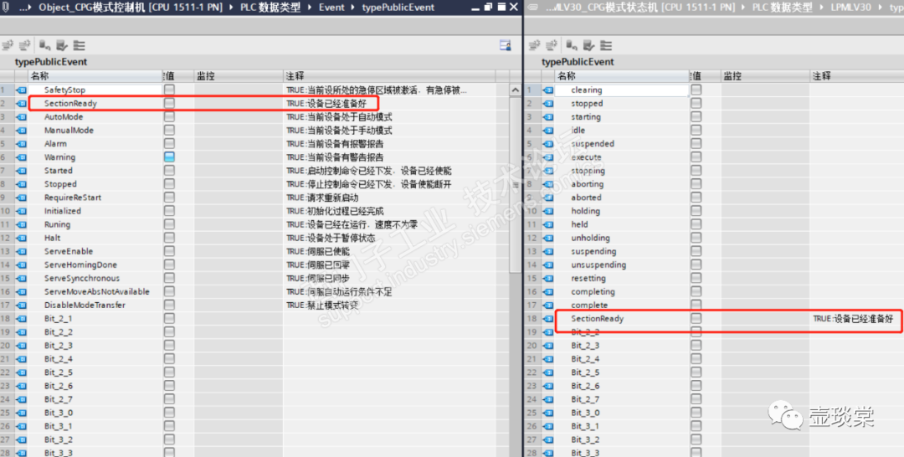Screen dimensions: 904x457
Task: Click reset start values icon in right toolbar
Action: pos(572,45)
